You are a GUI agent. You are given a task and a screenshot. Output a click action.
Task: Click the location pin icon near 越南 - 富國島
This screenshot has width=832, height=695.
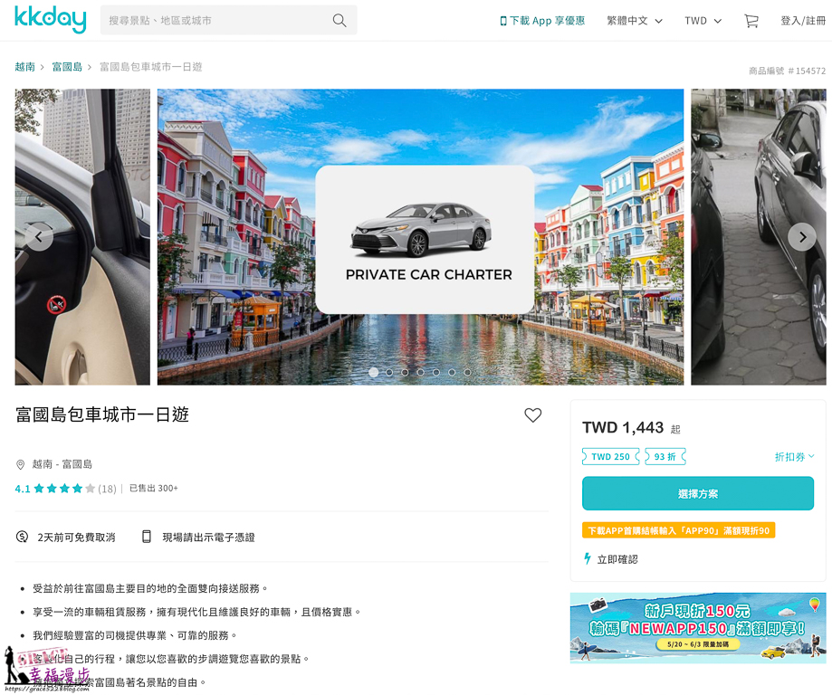click(x=20, y=465)
